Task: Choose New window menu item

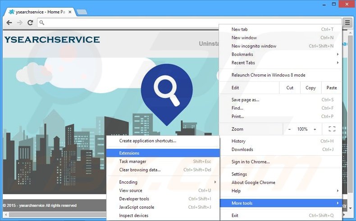Action: pos(281,38)
